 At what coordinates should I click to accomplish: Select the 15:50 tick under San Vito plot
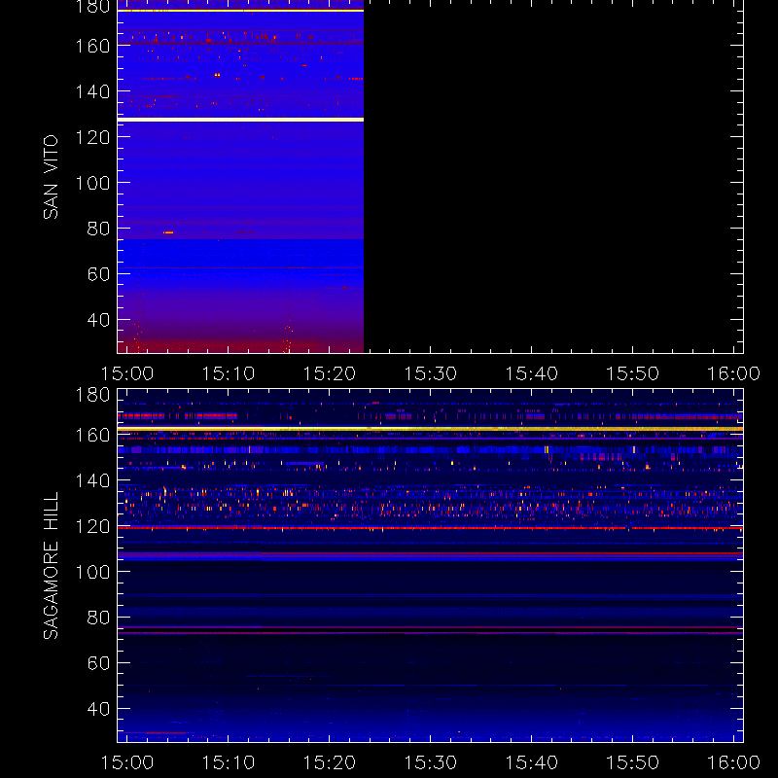point(633,373)
